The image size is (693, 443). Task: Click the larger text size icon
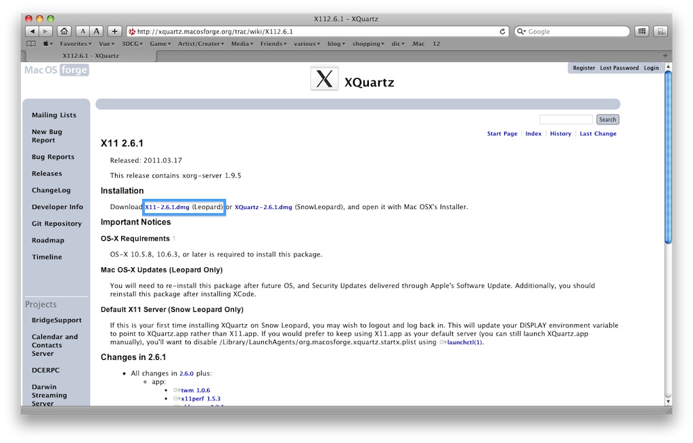[97, 30]
